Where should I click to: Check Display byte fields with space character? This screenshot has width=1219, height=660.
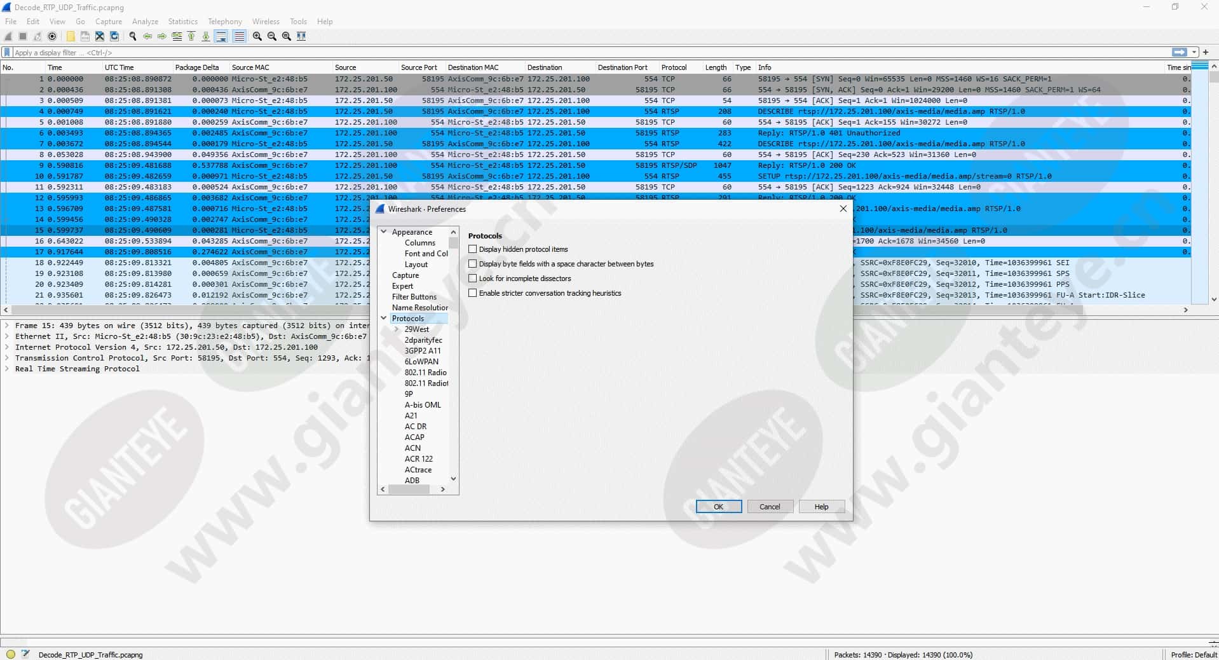(472, 264)
